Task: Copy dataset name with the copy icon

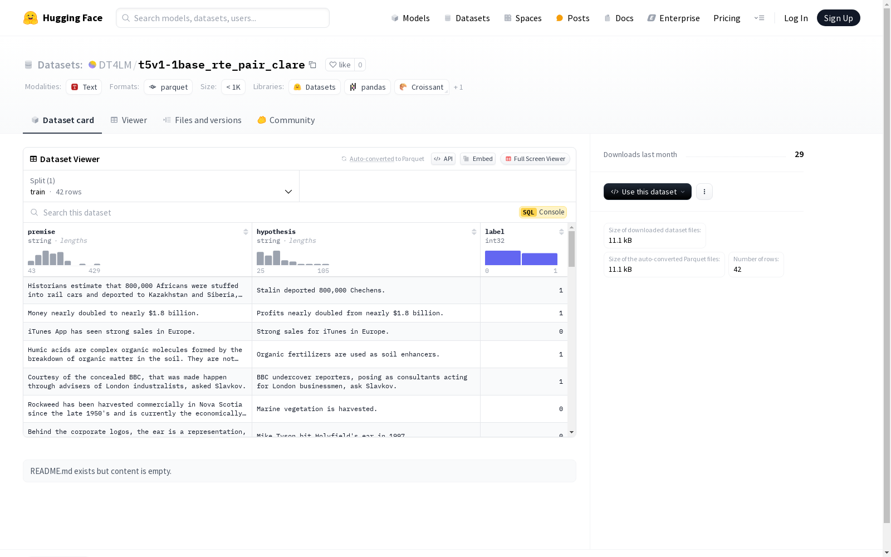Action: pyautogui.click(x=313, y=65)
